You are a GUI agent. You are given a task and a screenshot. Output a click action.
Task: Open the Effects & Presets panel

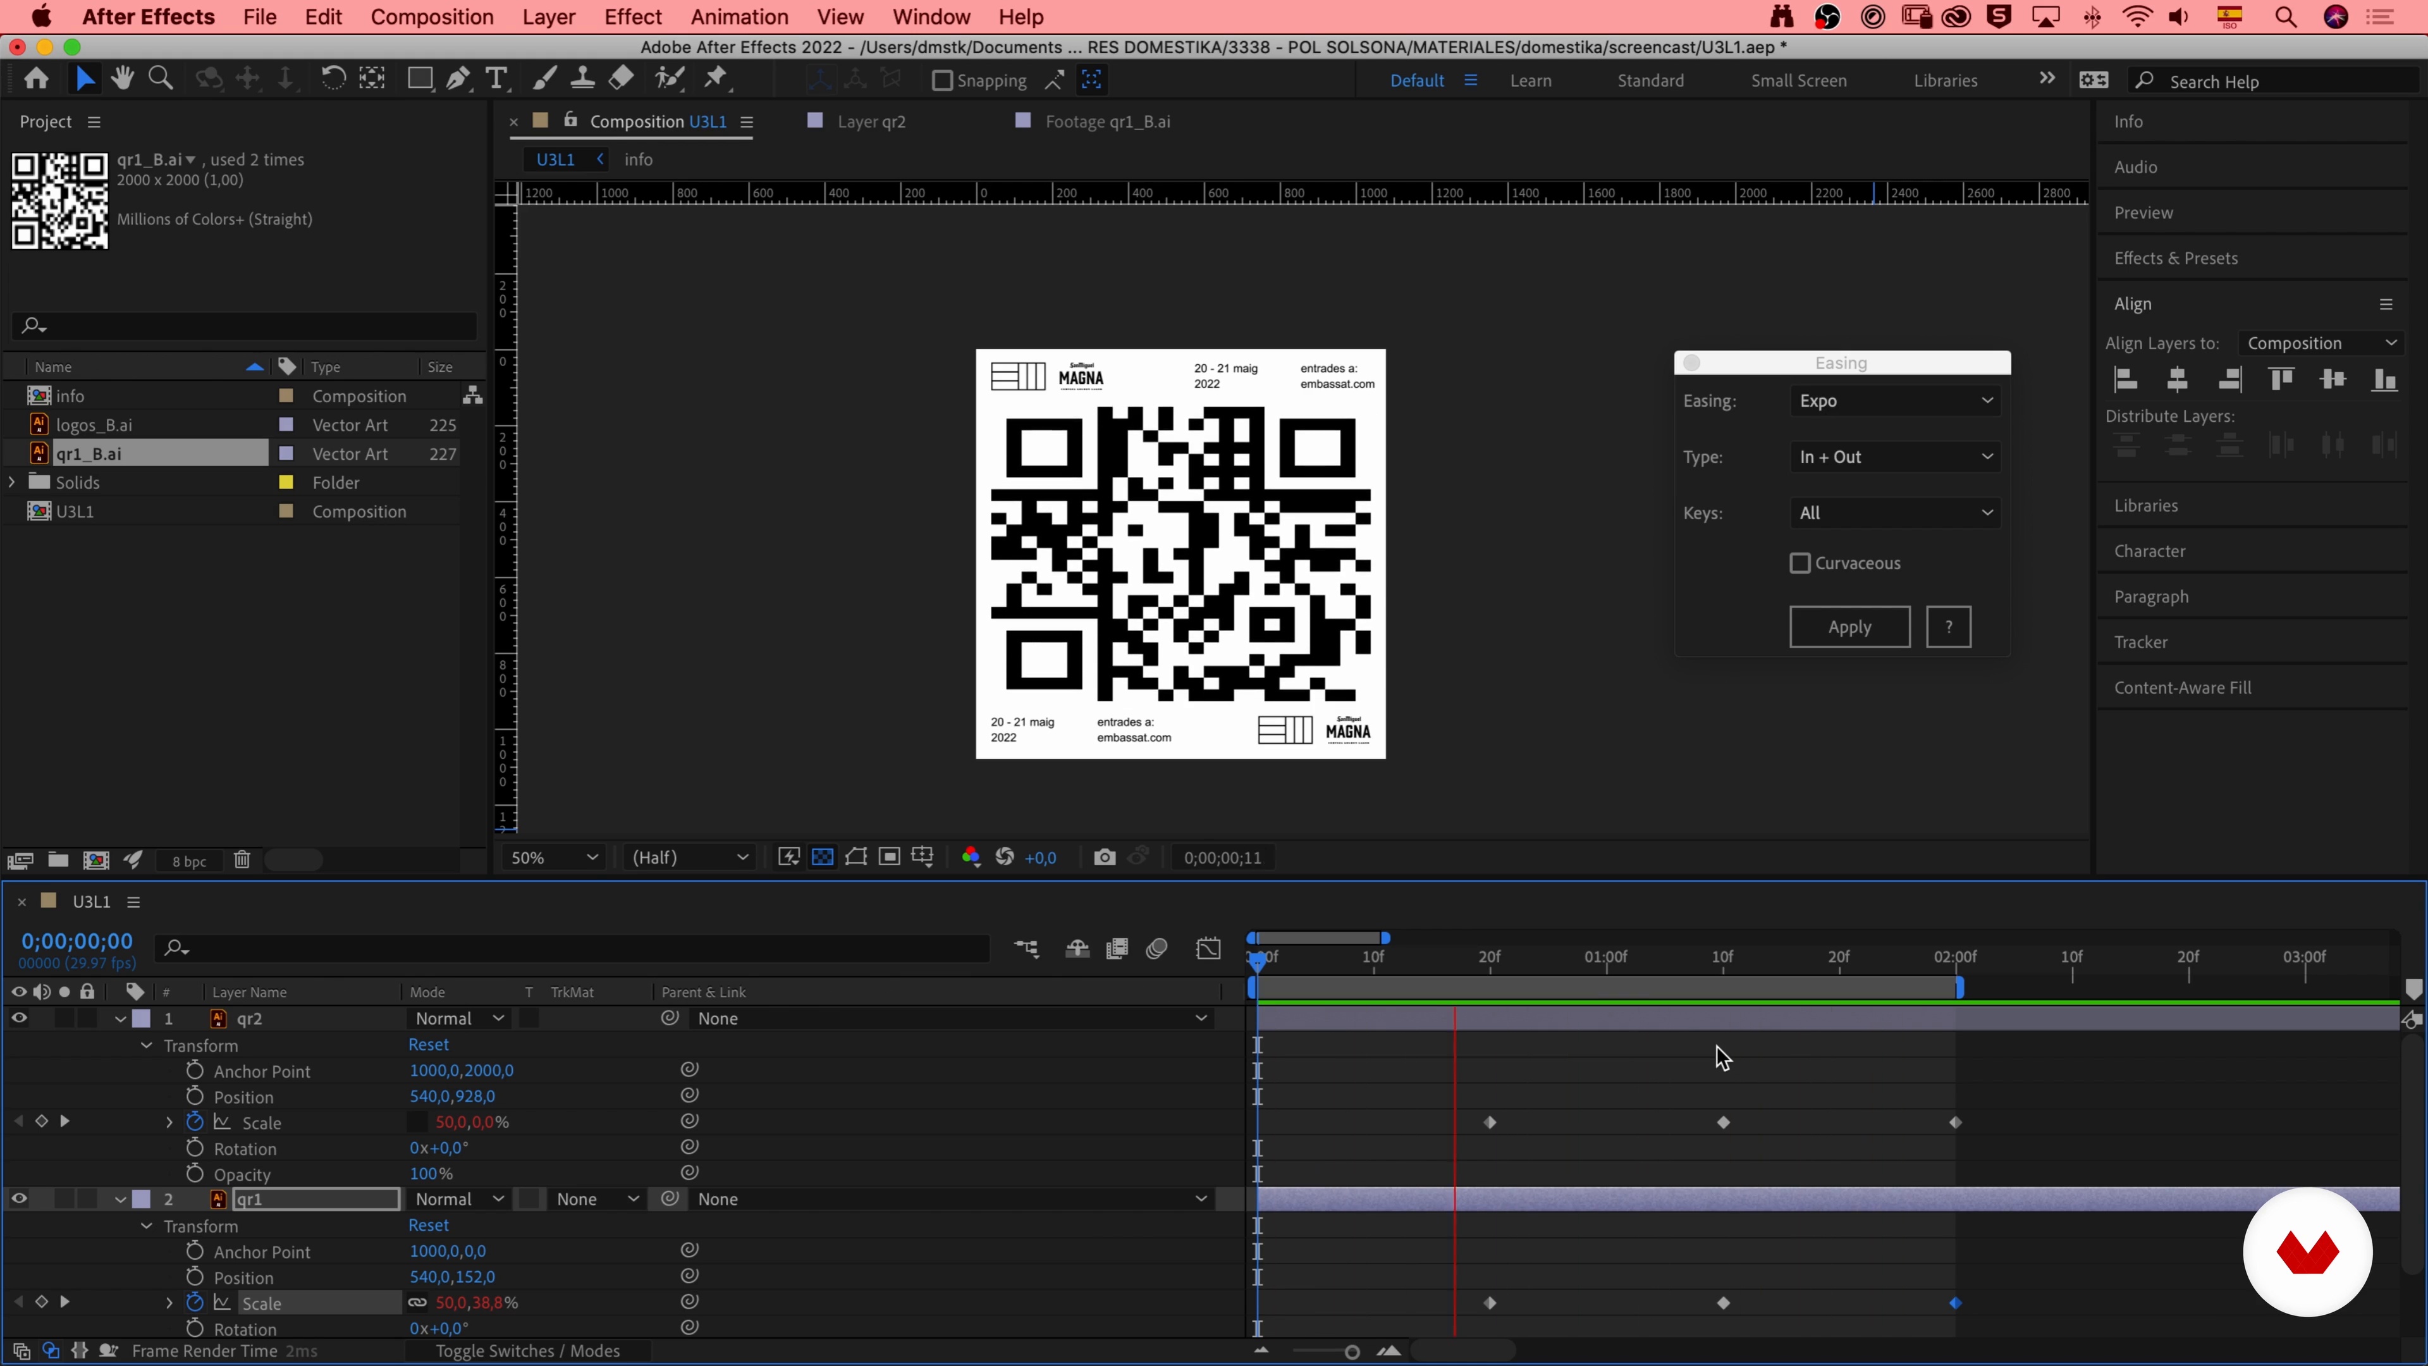pyautogui.click(x=2175, y=258)
